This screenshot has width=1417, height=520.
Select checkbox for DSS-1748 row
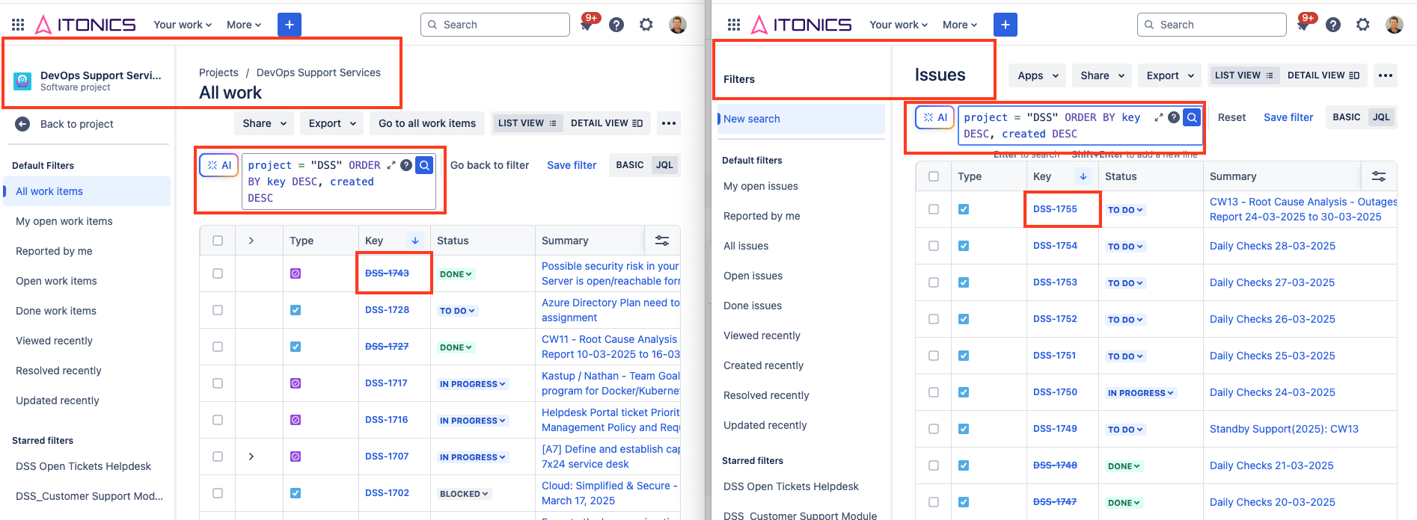(934, 465)
